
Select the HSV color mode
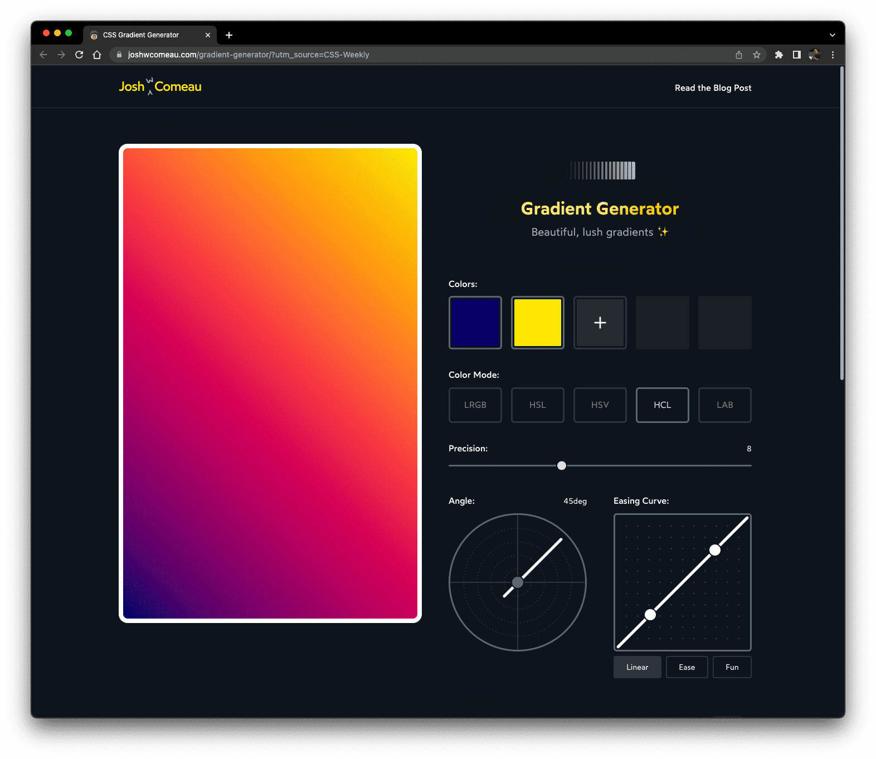pos(600,405)
